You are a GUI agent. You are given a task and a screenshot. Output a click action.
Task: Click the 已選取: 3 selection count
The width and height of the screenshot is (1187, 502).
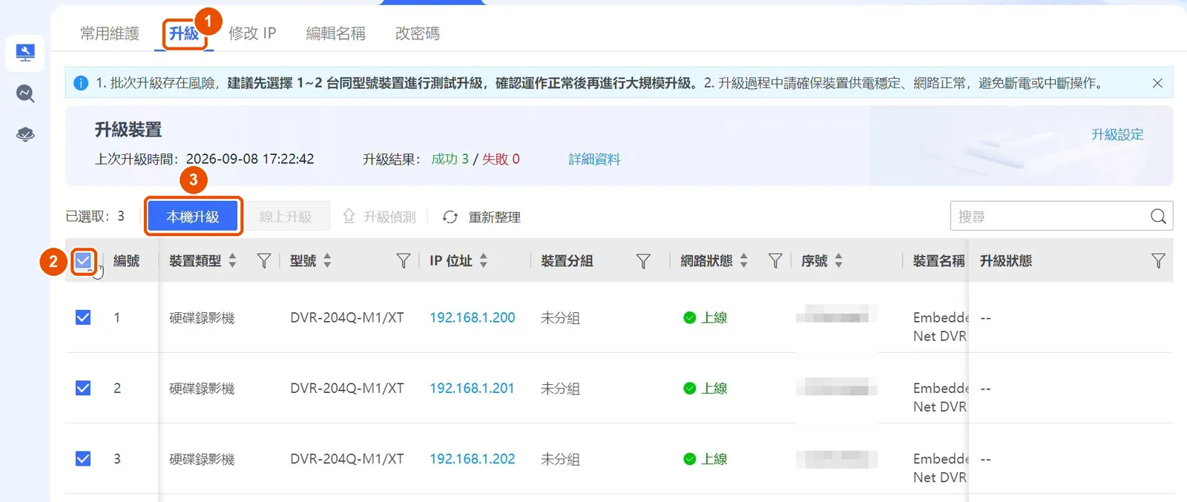(x=95, y=216)
